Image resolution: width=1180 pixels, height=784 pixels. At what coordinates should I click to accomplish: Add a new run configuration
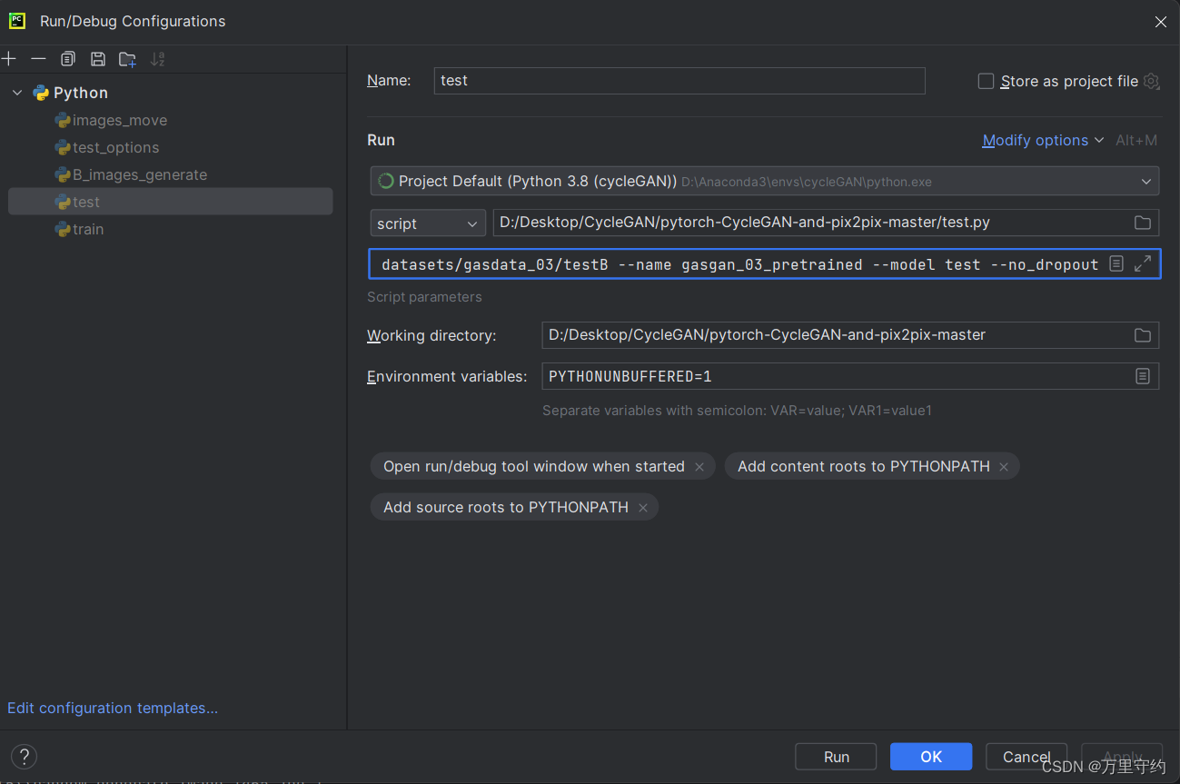(9, 59)
